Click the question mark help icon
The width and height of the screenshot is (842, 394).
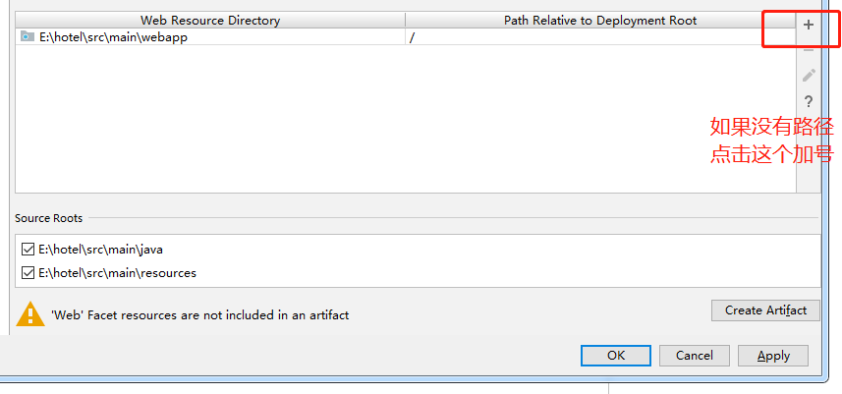point(809,101)
